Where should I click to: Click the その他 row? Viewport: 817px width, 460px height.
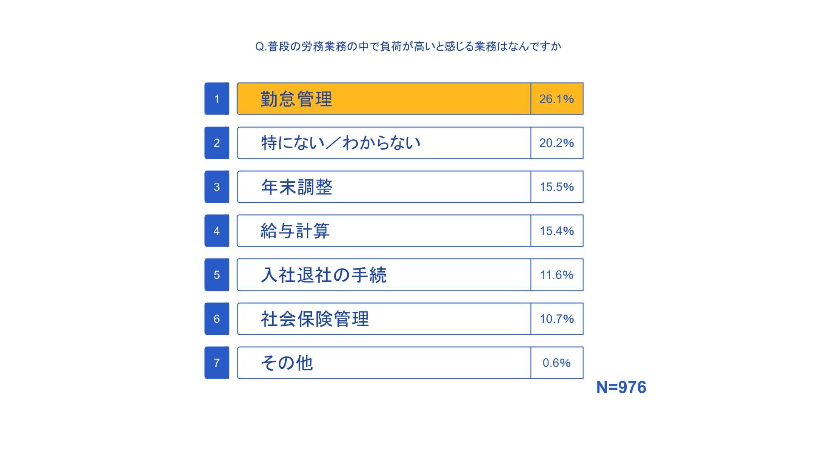383,363
